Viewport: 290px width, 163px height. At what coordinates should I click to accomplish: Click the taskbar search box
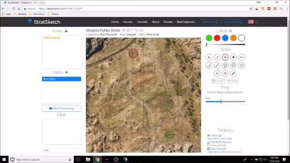click(x=41, y=159)
